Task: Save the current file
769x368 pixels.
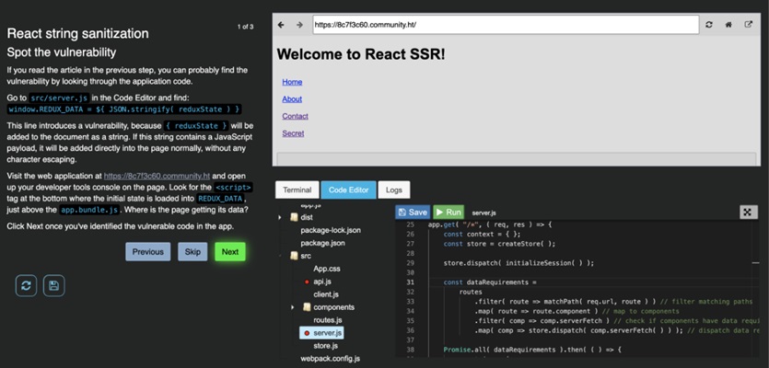Action: tap(413, 213)
